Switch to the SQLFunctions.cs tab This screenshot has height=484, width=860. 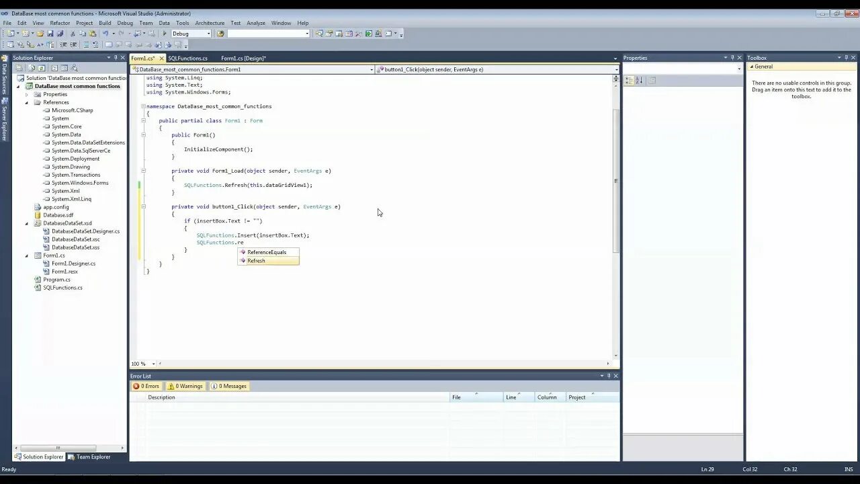coord(187,58)
